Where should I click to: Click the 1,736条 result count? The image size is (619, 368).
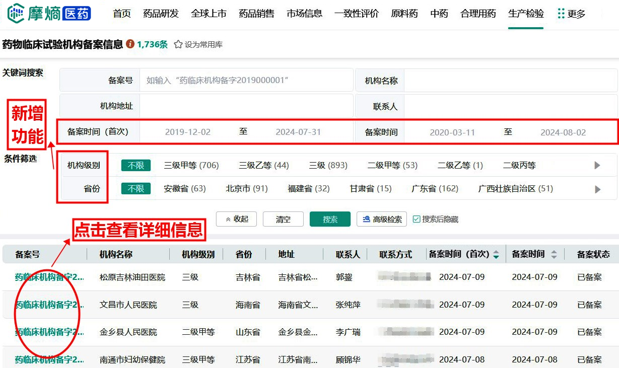(152, 44)
